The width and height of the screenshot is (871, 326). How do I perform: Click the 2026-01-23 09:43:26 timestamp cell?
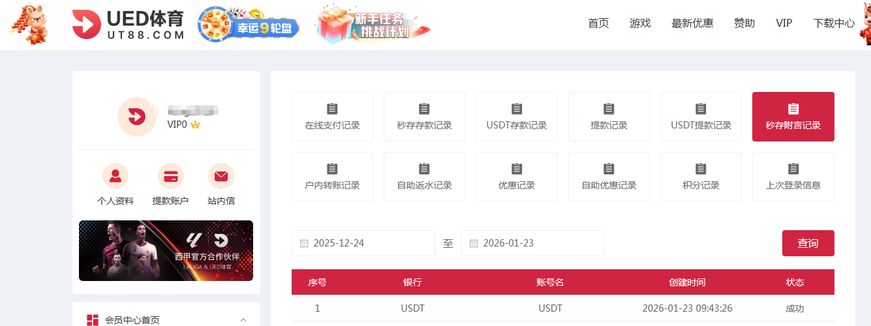click(687, 308)
